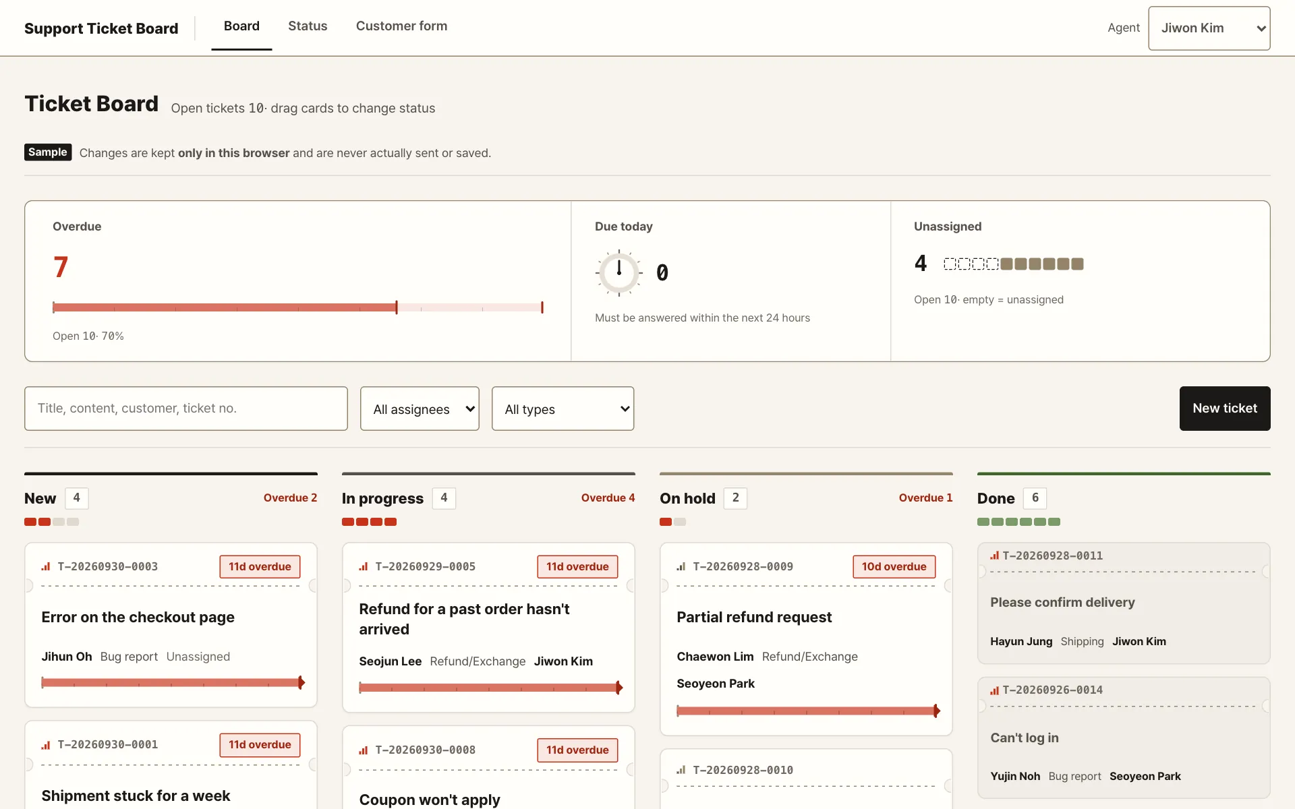Screen dimensions: 1295x809
Task: Click the Support Ticket Board title
Action: [x=101, y=28]
